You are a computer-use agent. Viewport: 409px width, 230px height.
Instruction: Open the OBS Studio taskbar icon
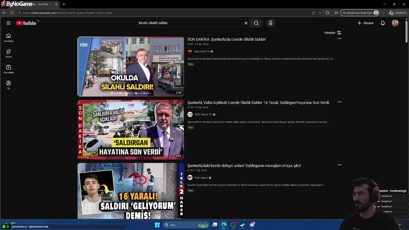[233, 225]
